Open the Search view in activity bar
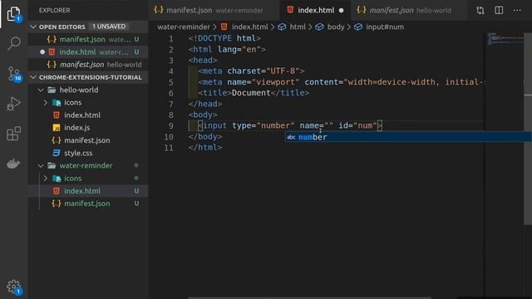The width and height of the screenshot is (532, 299). (x=13, y=44)
